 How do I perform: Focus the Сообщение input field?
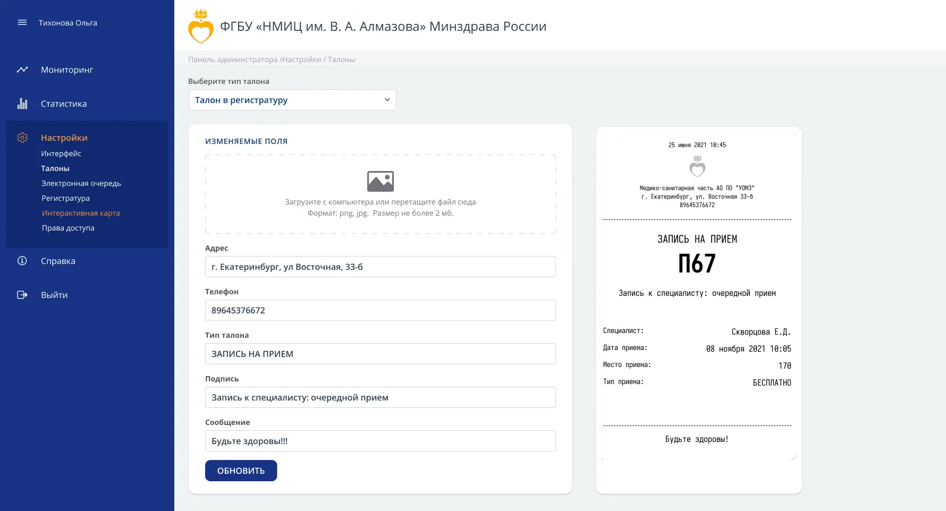click(381, 441)
